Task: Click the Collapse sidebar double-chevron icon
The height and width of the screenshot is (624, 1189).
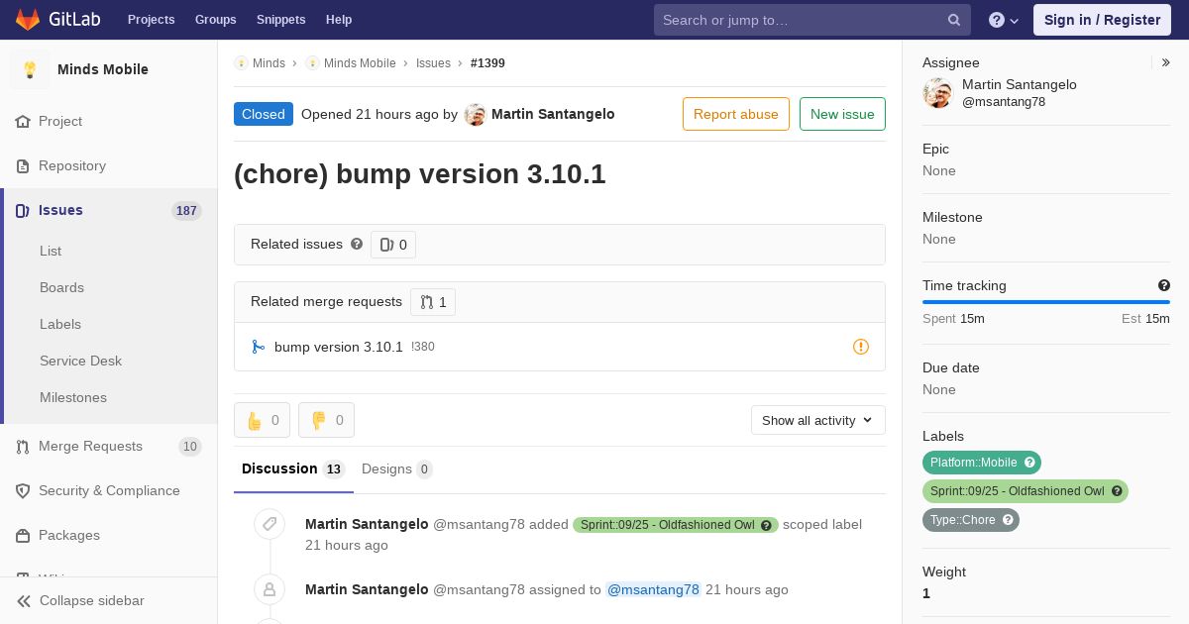Action: click(24, 601)
